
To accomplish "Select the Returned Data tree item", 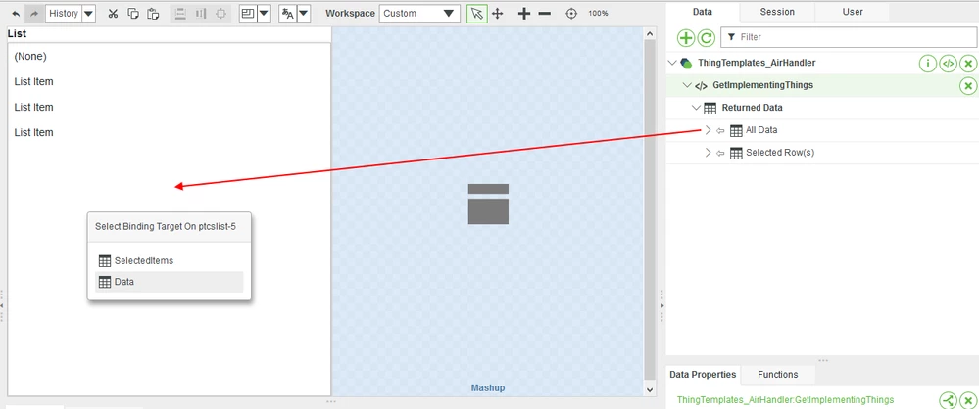I will tap(753, 108).
